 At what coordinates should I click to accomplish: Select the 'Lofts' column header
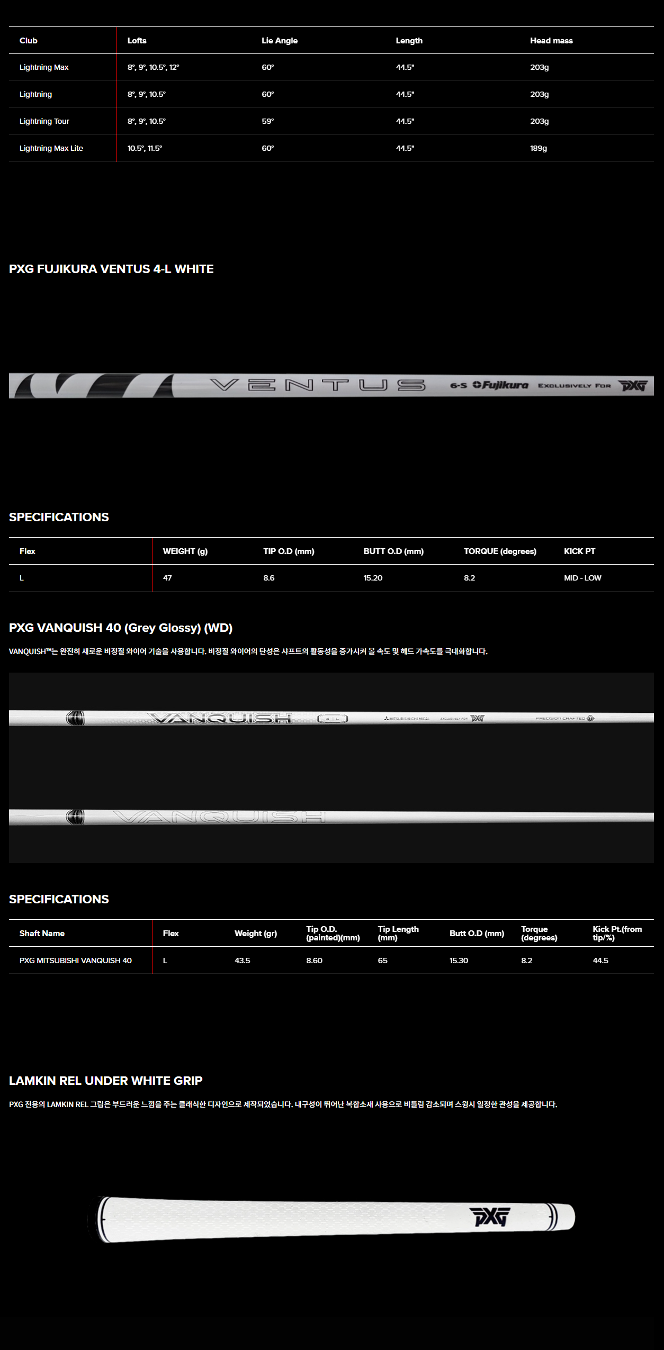[x=137, y=41]
